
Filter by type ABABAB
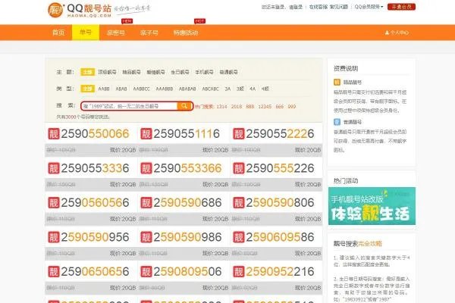[187, 89]
